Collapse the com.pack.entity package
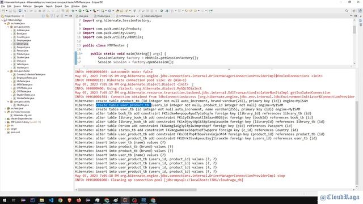363x204 pixels. coord(9,27)
